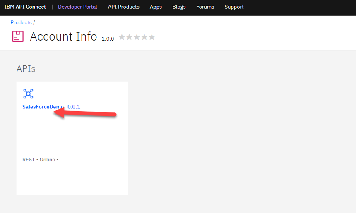Navigate to Apps in the top bar

pyautogui.click(x=156, y=7)
